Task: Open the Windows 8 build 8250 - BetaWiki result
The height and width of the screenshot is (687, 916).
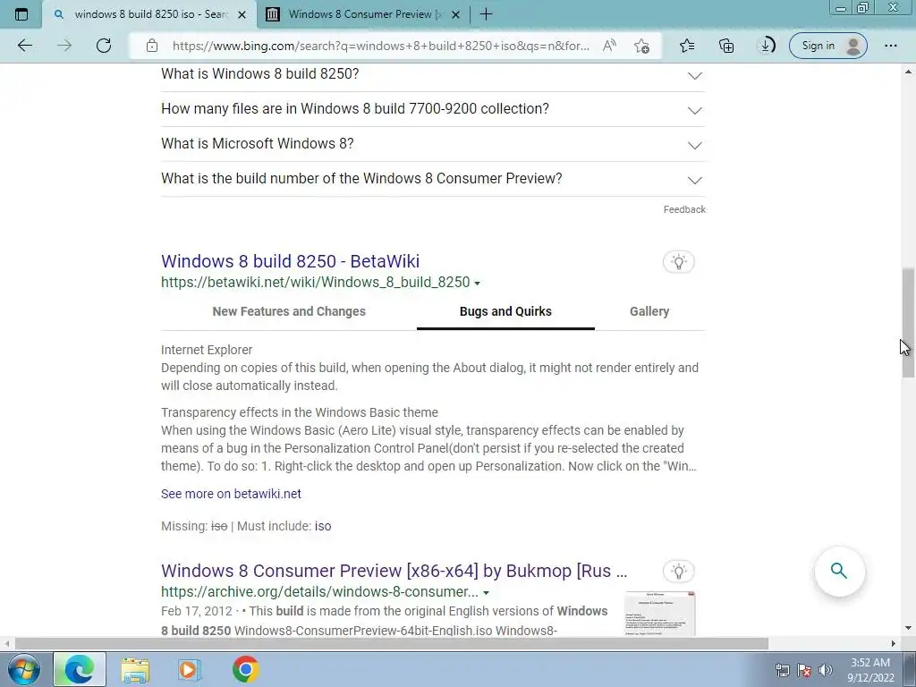Action: click(291, 261)
